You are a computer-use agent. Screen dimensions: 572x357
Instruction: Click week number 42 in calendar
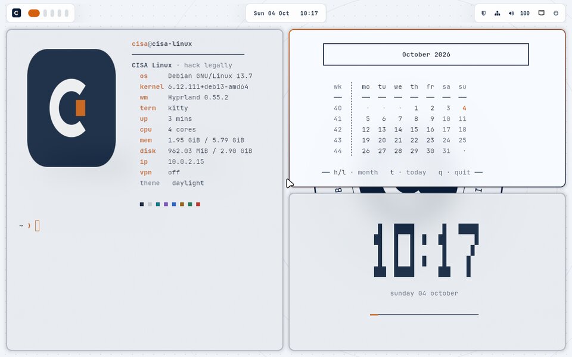(338, 129)
